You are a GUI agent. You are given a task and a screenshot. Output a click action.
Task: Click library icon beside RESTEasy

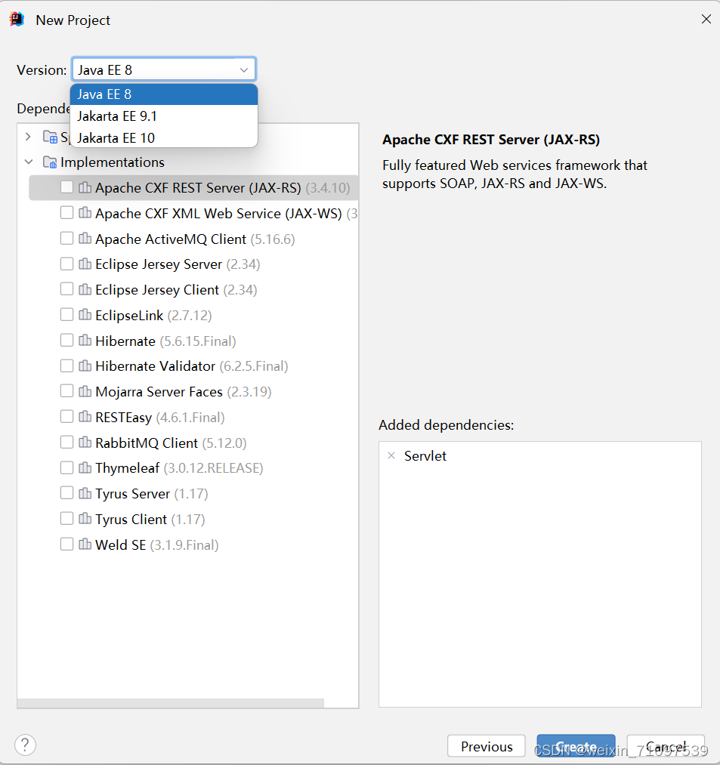(x=85, y=417)
